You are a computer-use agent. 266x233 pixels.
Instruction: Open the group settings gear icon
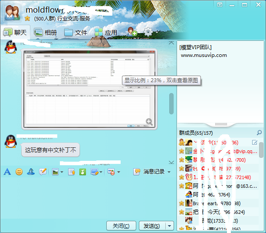click(148, 32)
